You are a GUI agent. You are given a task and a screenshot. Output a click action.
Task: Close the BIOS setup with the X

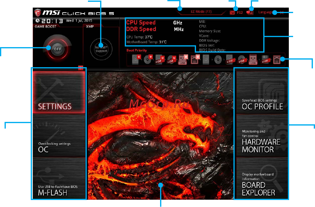click(x=282, y=13)
